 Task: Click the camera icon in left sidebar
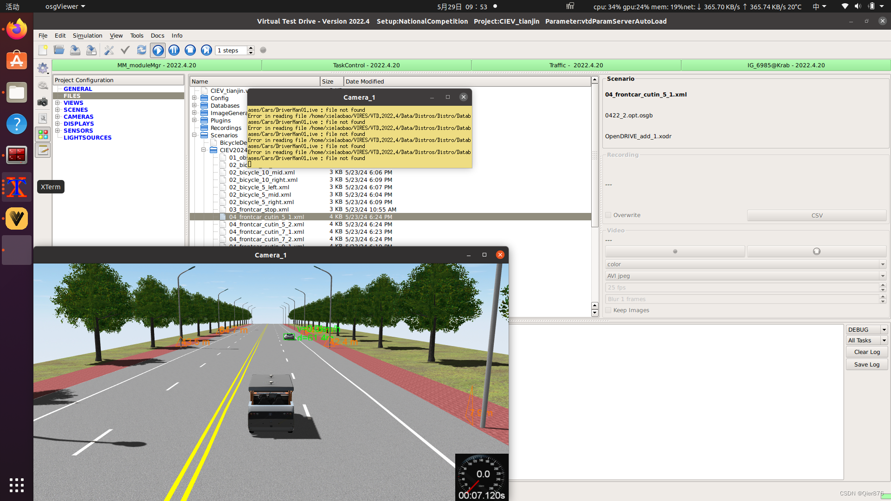pyautogui.click(x=43, y=102)
